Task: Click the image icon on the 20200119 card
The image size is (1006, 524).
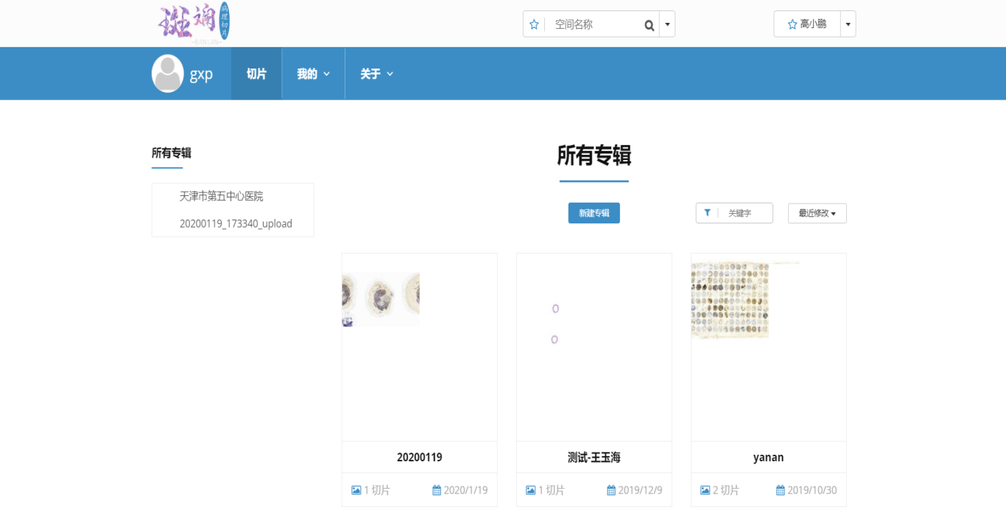Action: tap(356, 490)
